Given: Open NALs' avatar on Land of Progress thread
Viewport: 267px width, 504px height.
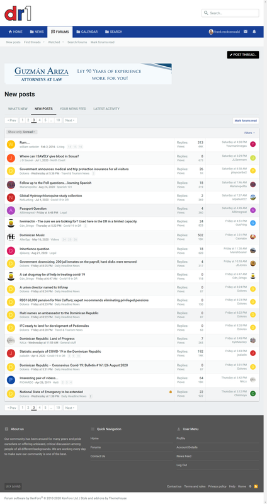Looking at the screenshot, I should [11, 340].
